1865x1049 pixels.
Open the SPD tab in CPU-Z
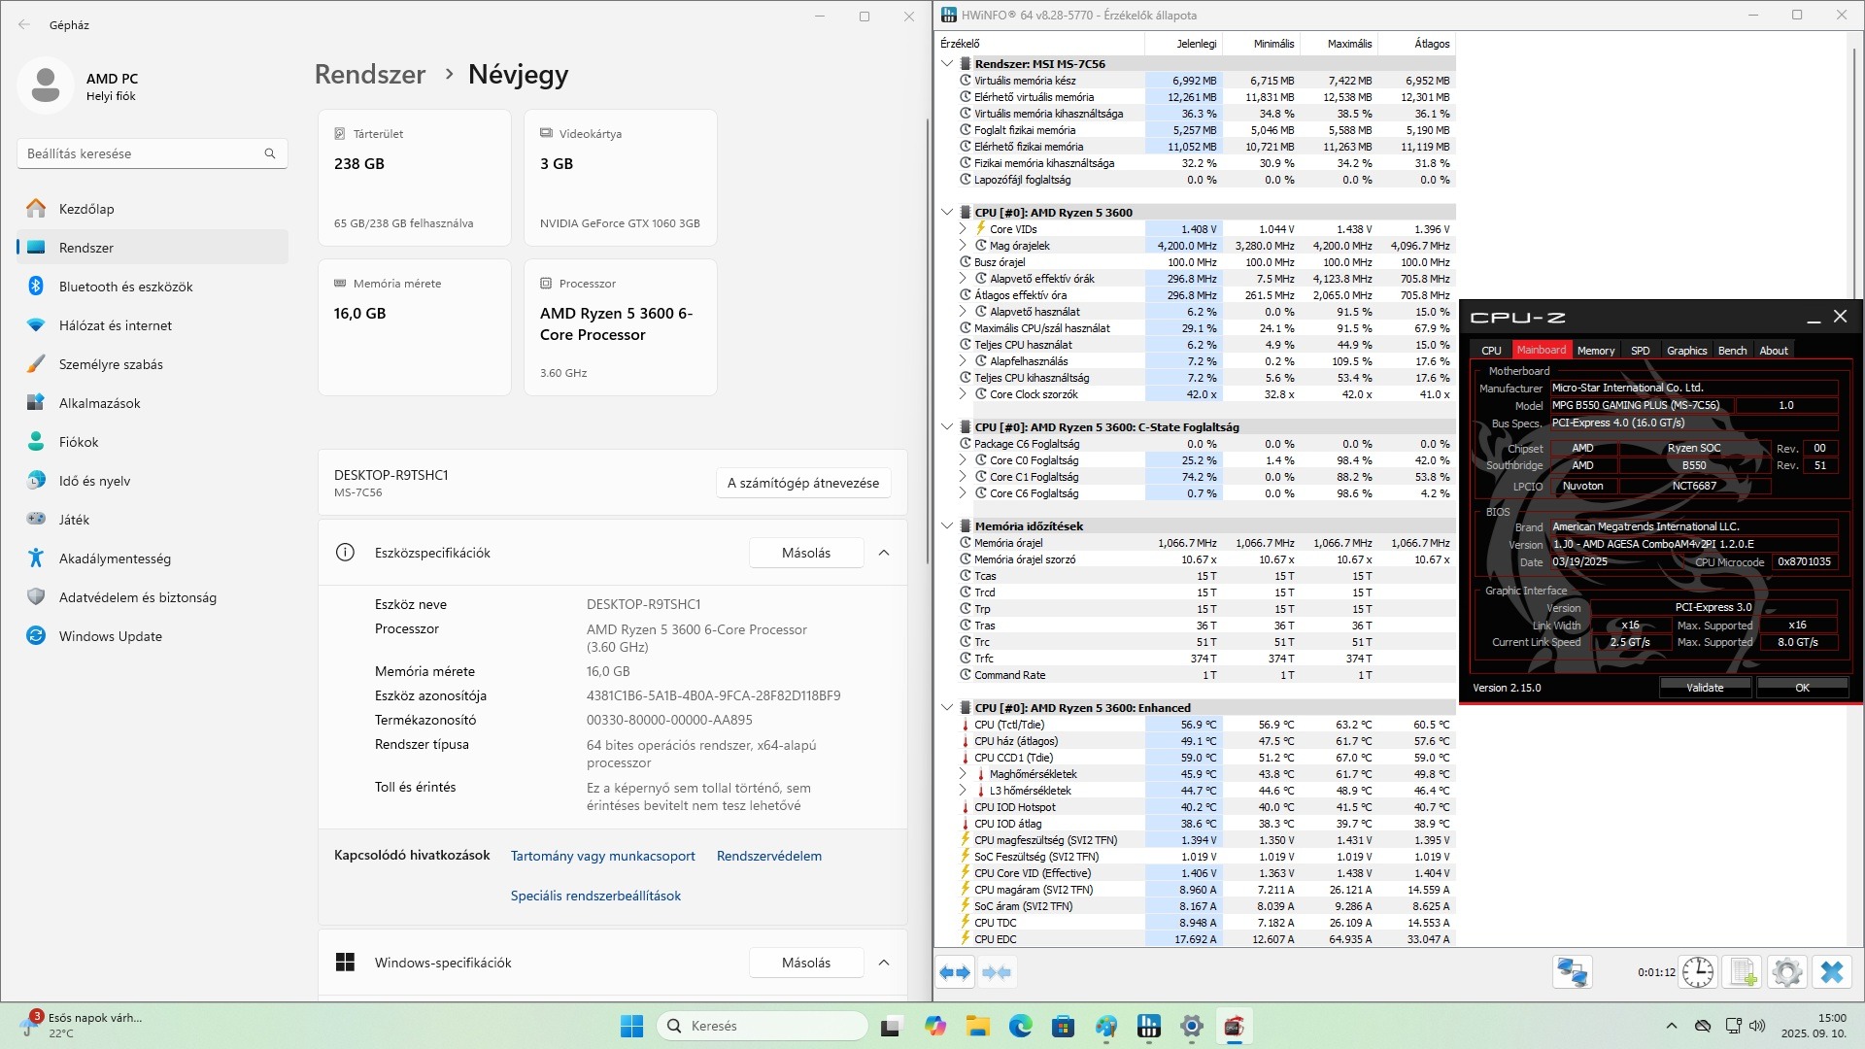tap(1640, 351)
